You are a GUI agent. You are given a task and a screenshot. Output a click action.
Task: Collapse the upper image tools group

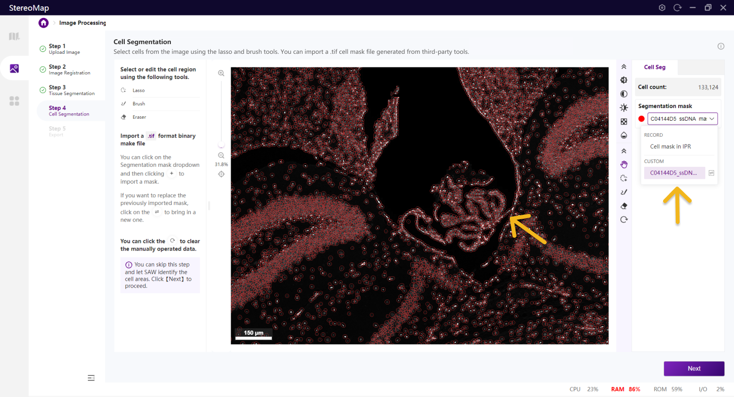tap(624, 67)
